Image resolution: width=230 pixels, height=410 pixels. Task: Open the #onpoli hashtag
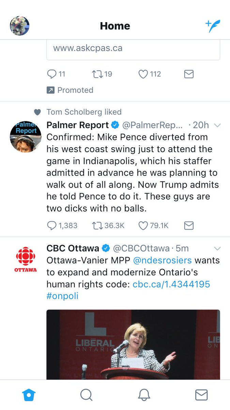[x=62, y=296]
